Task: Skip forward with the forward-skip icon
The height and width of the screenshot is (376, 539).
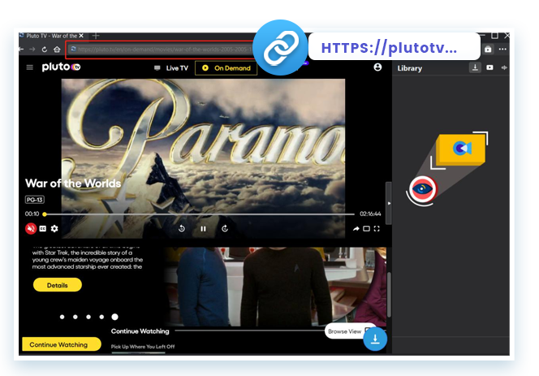Action: (225, 228)
